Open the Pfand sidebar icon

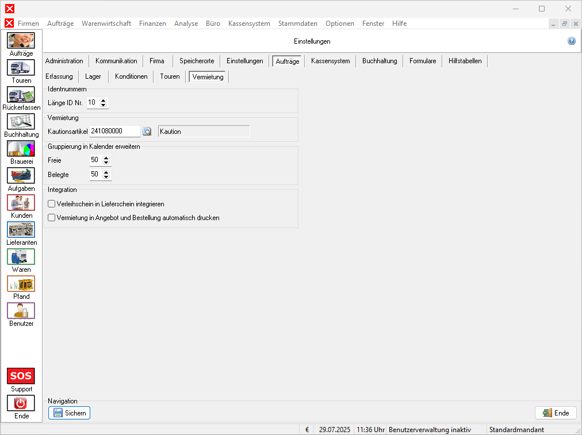tap(21, 284)
